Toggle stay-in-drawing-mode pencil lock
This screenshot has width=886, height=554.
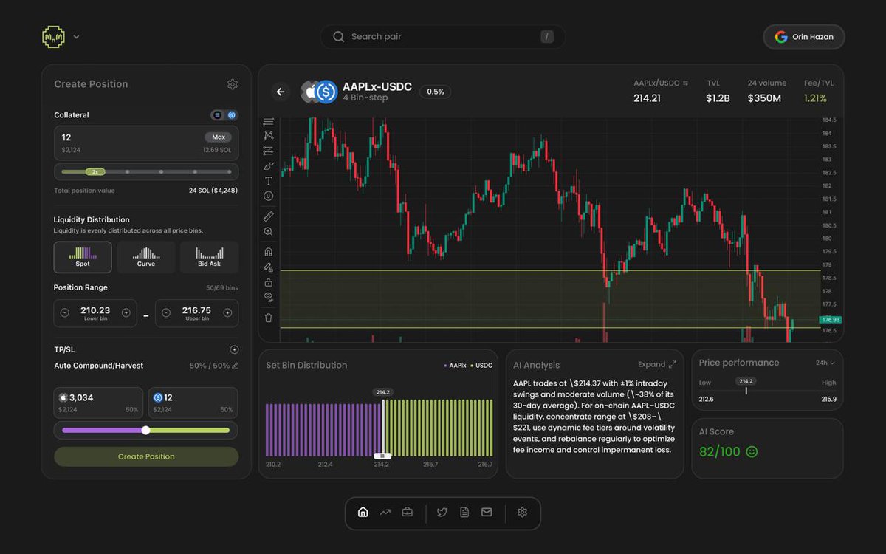(268, 267)
